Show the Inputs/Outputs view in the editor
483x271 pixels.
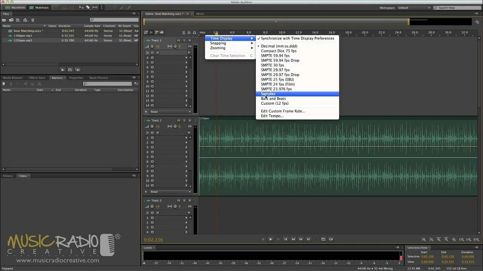click(x=146, y=33)
